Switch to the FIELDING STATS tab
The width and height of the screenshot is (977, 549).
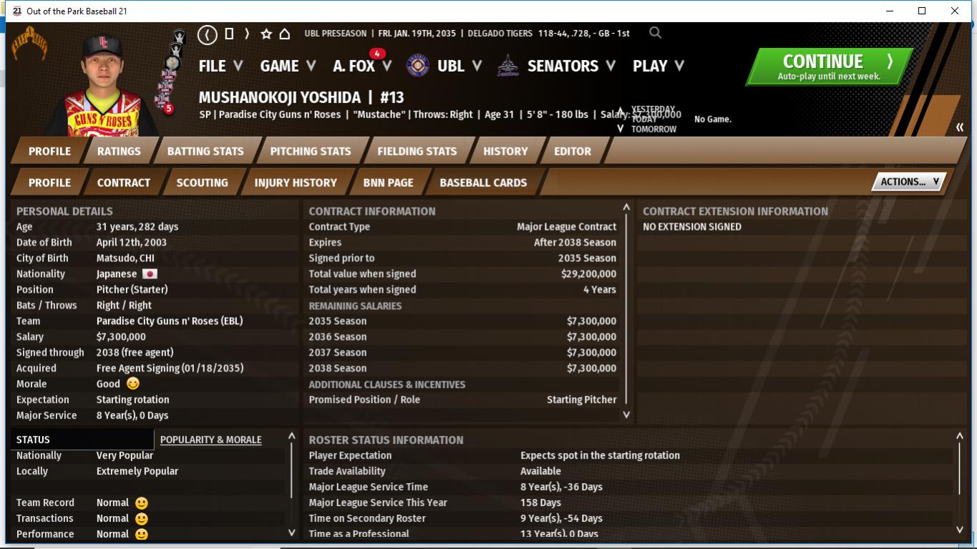tap(417, 151)
